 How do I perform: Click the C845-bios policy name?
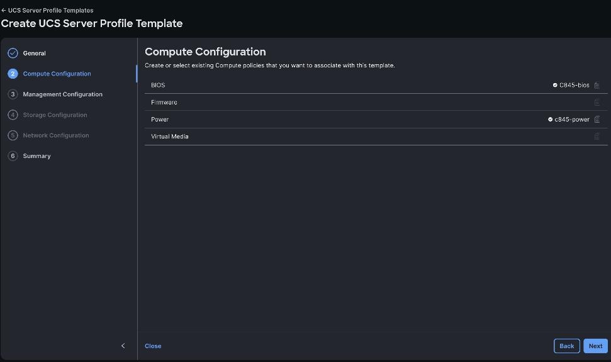coord(575,85)
